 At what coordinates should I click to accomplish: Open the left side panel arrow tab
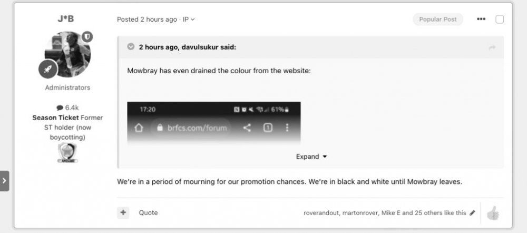(4, 180)
